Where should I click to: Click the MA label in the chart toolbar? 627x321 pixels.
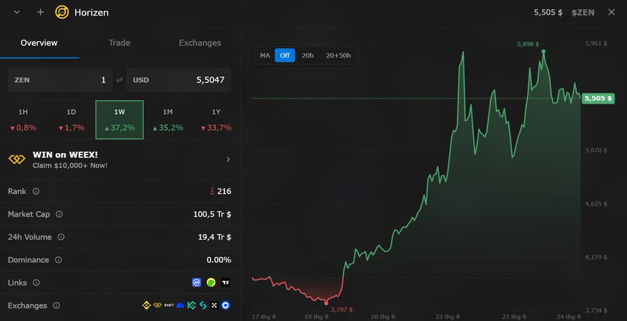[x=265, y=56]
